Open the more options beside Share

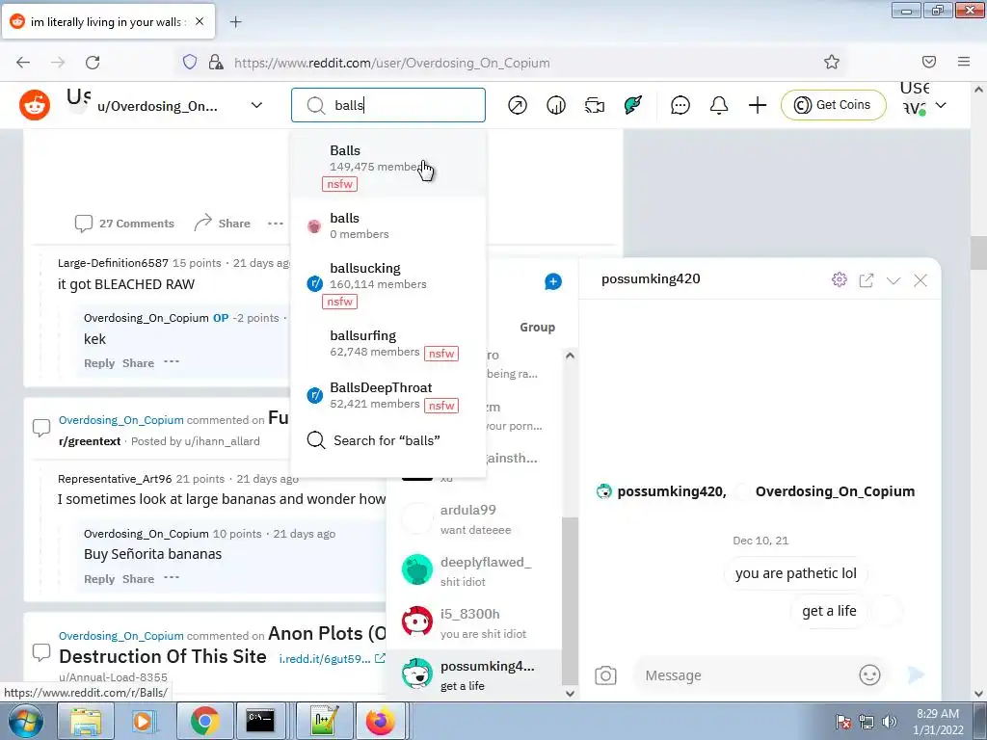276,224
